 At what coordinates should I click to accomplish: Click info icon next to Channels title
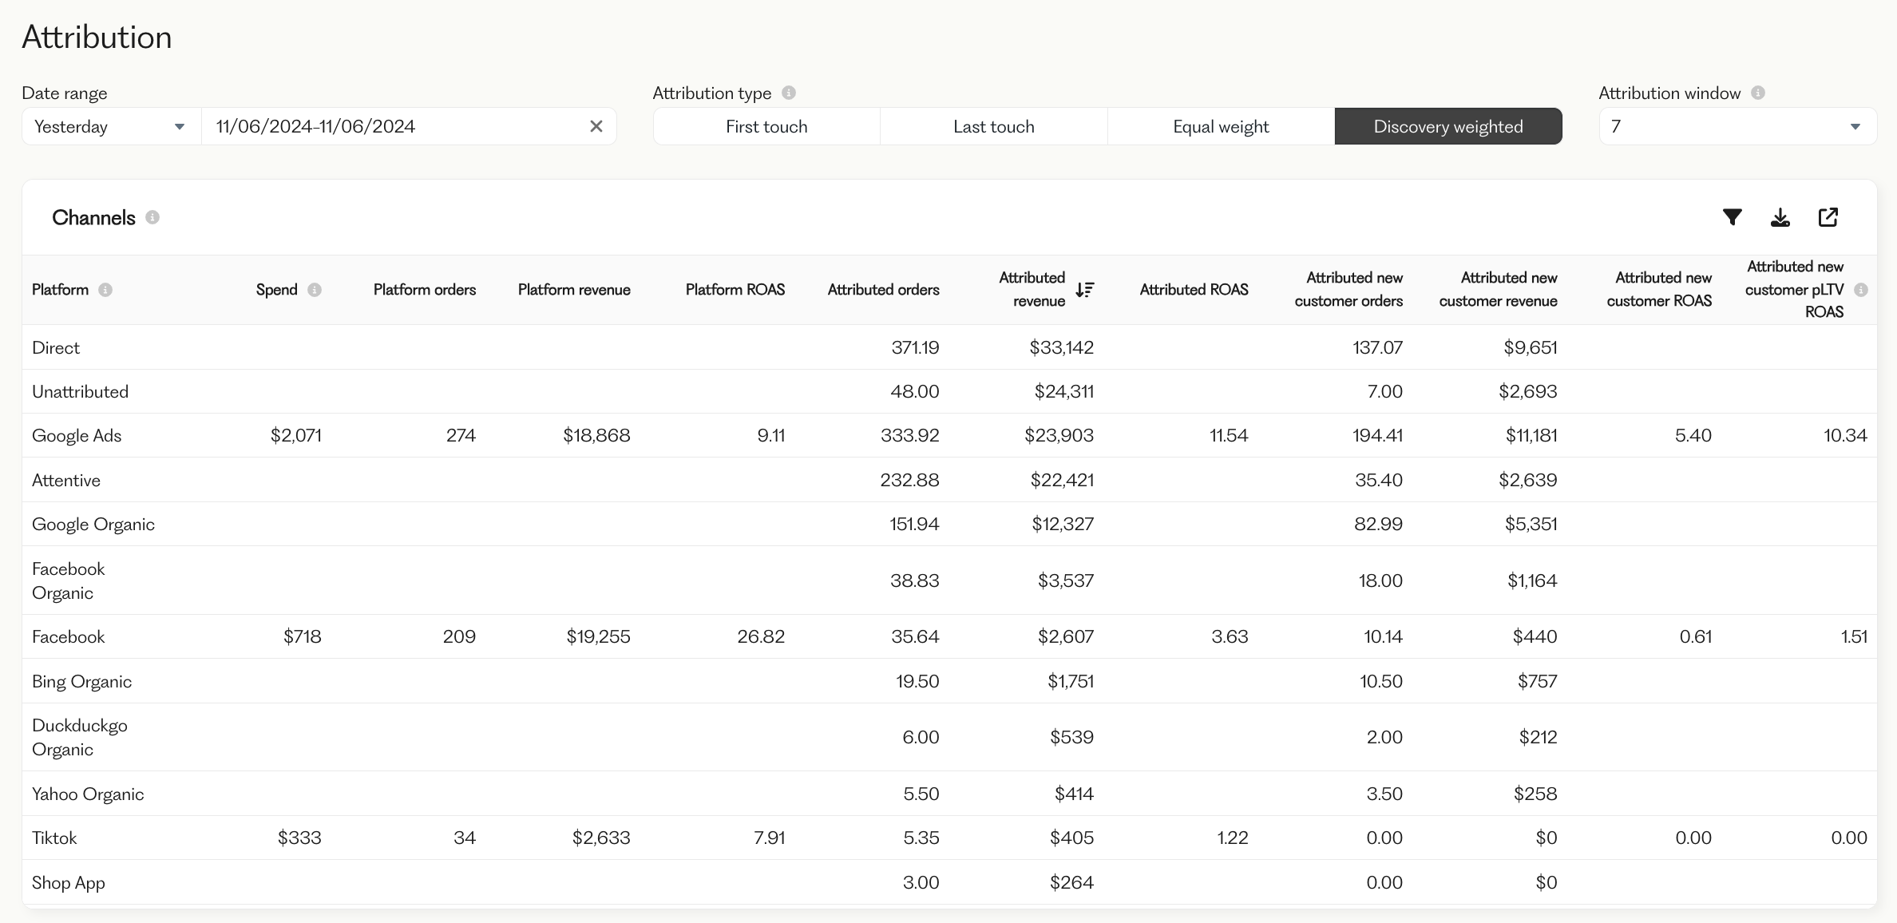click(x=152, y=217)
